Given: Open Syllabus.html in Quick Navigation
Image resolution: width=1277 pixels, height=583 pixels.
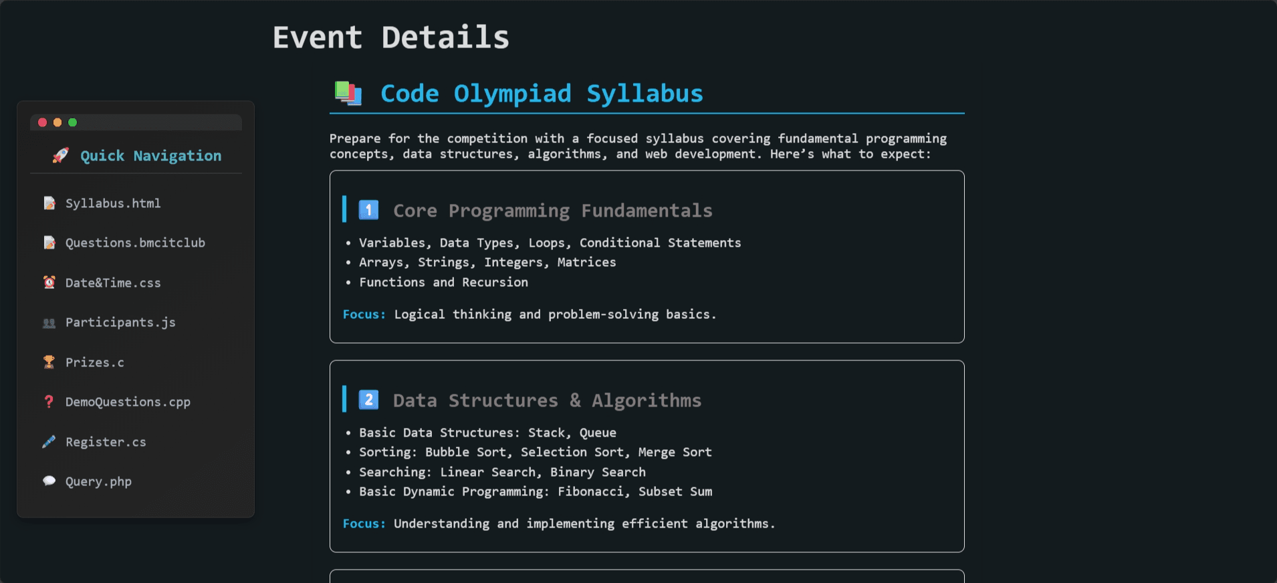Looking at the screenshot, I should [x=112, y=203].
